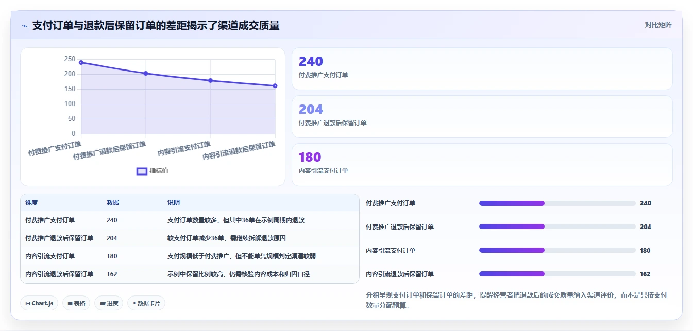The width and height of the screenshot is (693, 331).
Task: Select the last chart point near 162
Action: pyautogui.click(x=275, y=86)
